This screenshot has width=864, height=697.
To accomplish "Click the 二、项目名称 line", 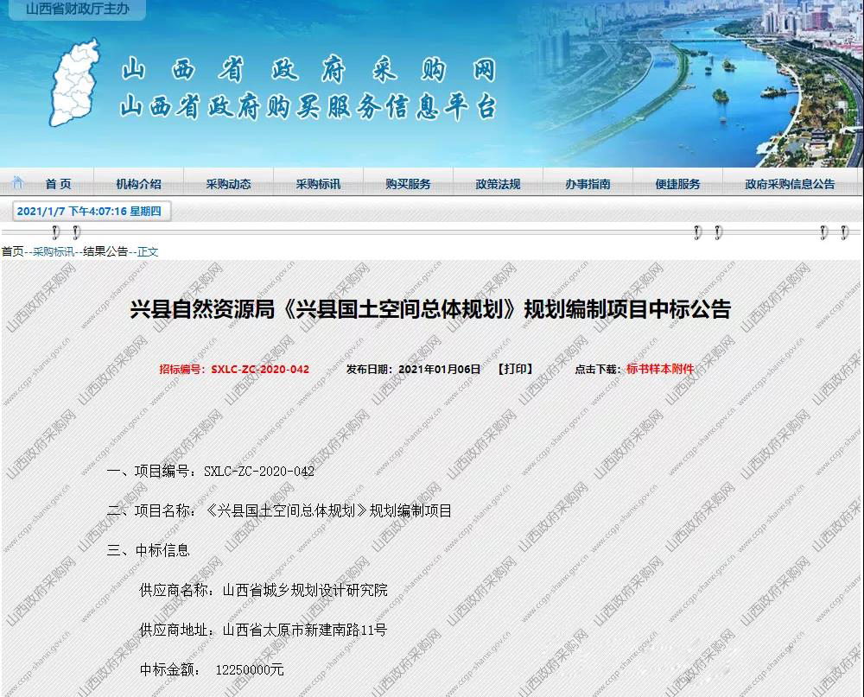I will point(279,510).
